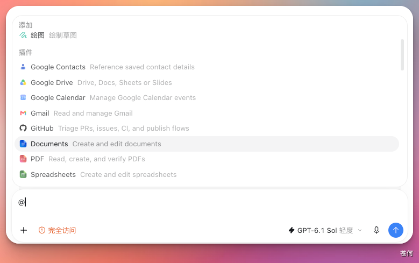Send message with blue arrow button
Image resolution: width=419 pixels, height=263 pixels.
(x=395, y=230)
